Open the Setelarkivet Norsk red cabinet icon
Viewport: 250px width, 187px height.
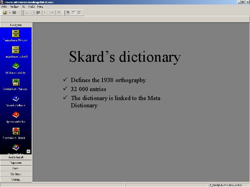tap(16, 131)
